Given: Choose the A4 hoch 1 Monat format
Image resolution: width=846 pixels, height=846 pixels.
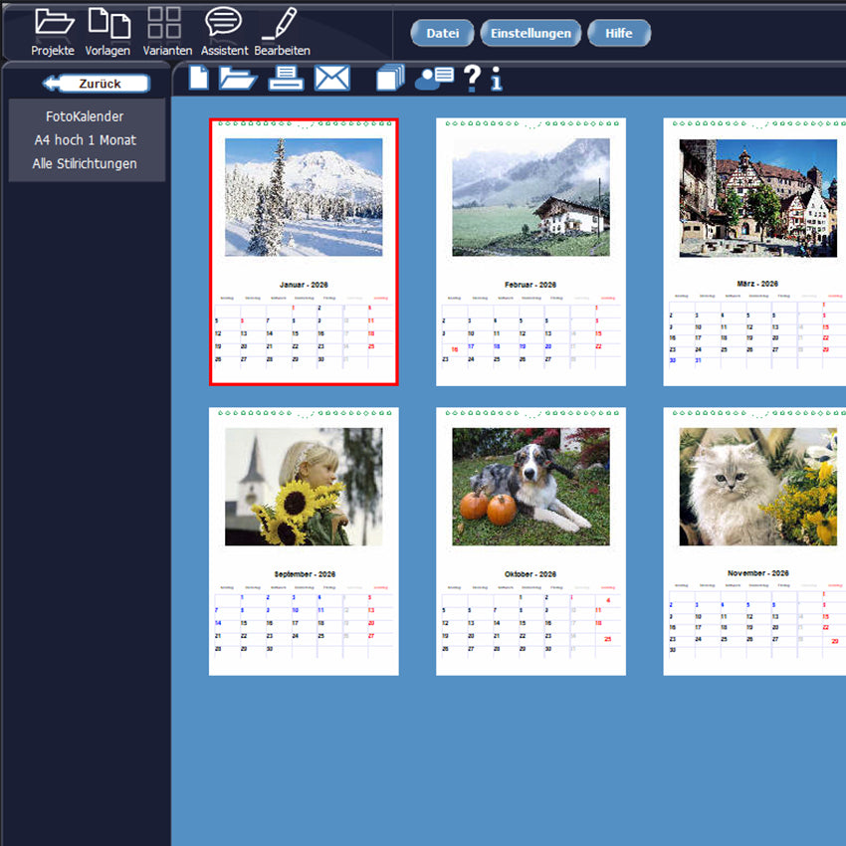Looking at the screenshot, I should click(x=85, y=140).
